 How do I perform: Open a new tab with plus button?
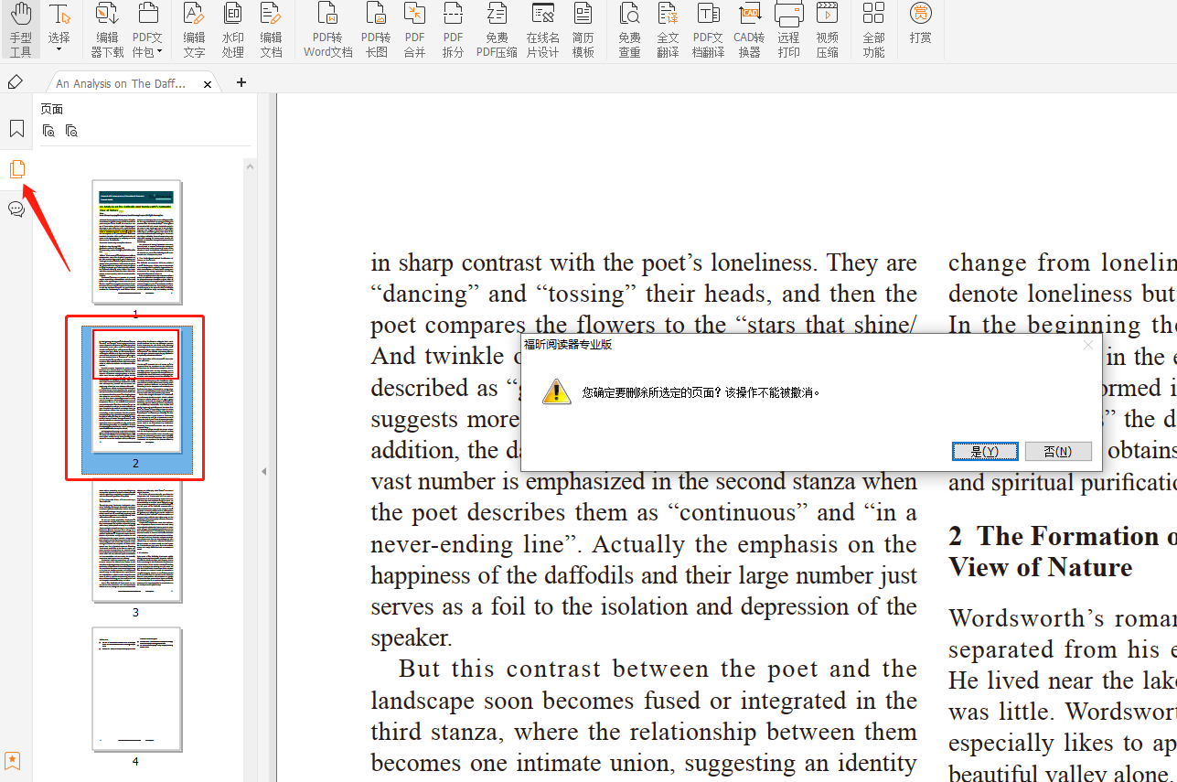click(x=241, y=82)
